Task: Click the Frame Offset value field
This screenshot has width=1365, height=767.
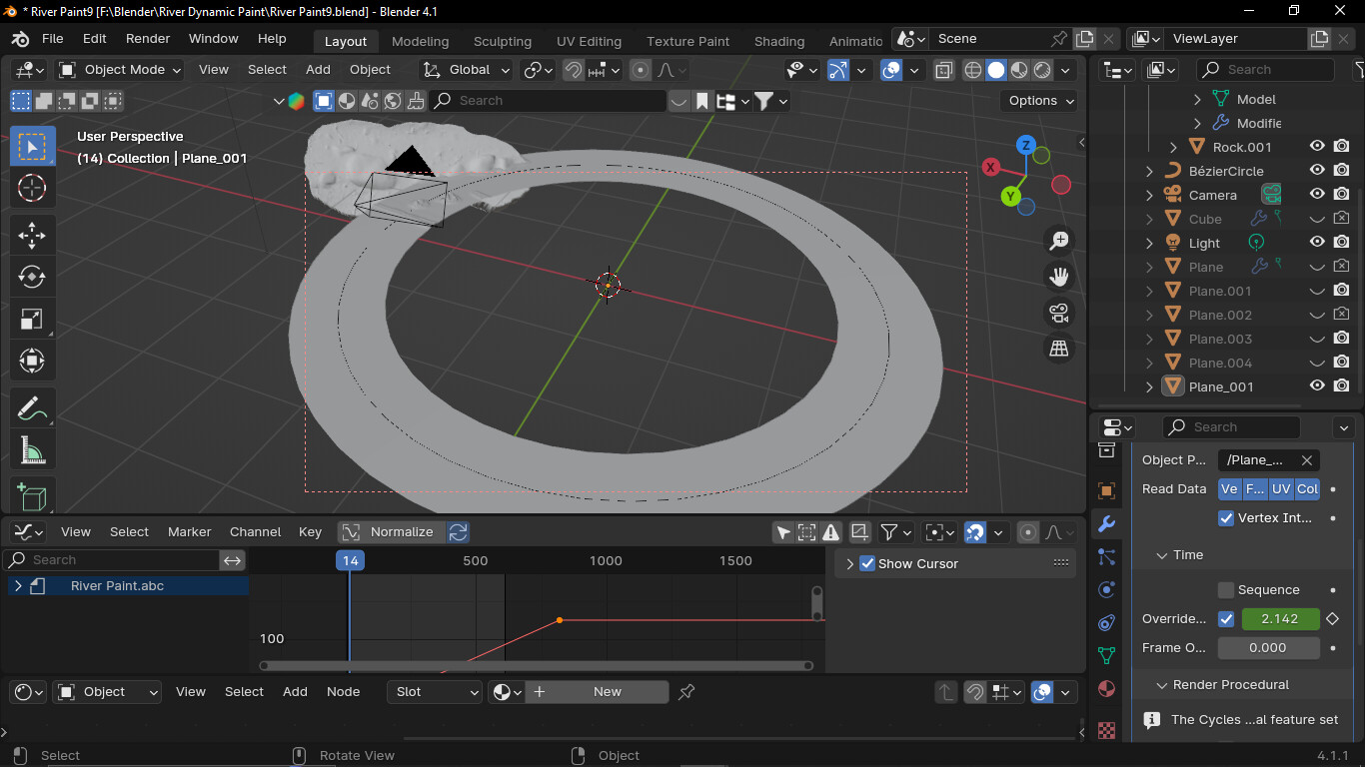Action: click(1268, 648)
